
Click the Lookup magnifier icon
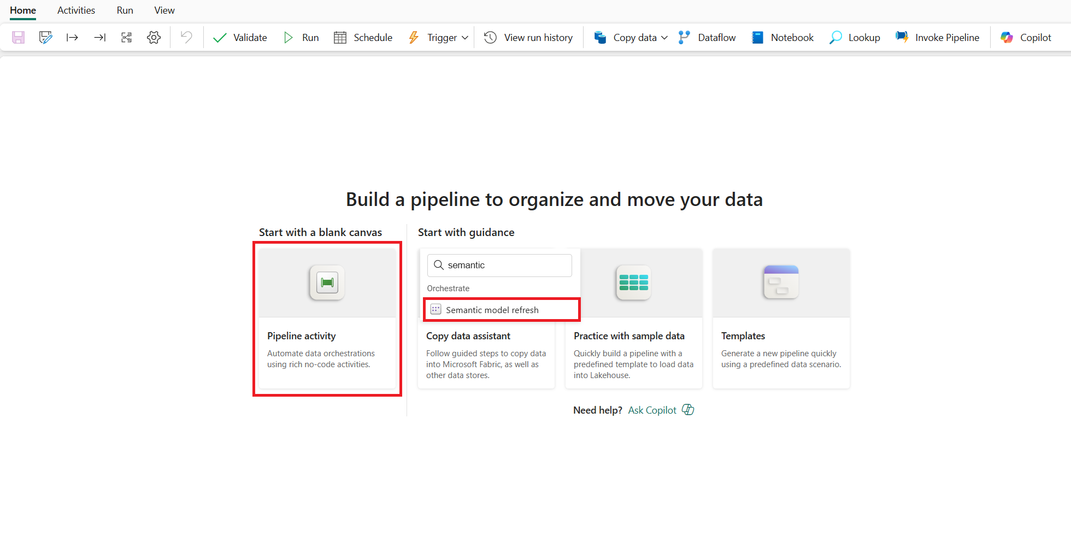click(835, 37)
